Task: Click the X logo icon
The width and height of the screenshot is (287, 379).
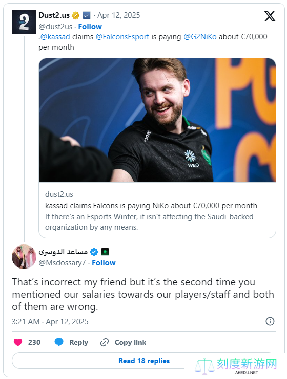Action: click(270, 16)
